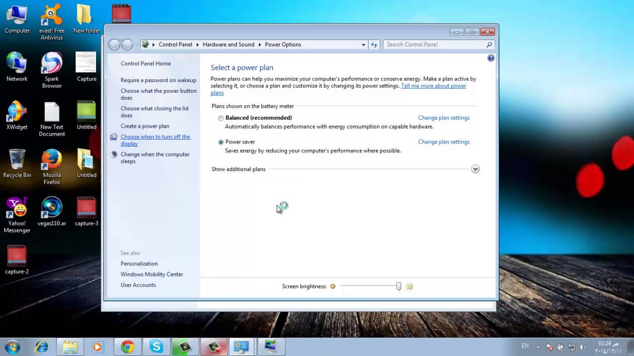Select the Recycle Bin desktop icon
Screen dimensions: 634x356
click(x=17, y=164)
